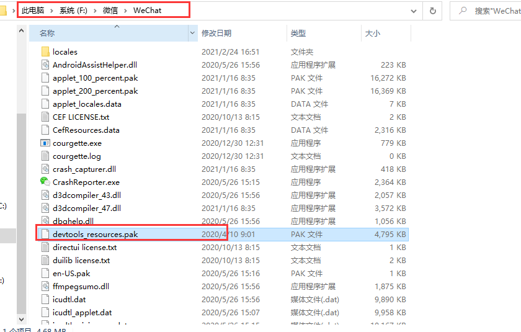The height and width of the screenshot is (332, 521).
Task: Click the refresh button beside address bar
Action: click(433, 11)
